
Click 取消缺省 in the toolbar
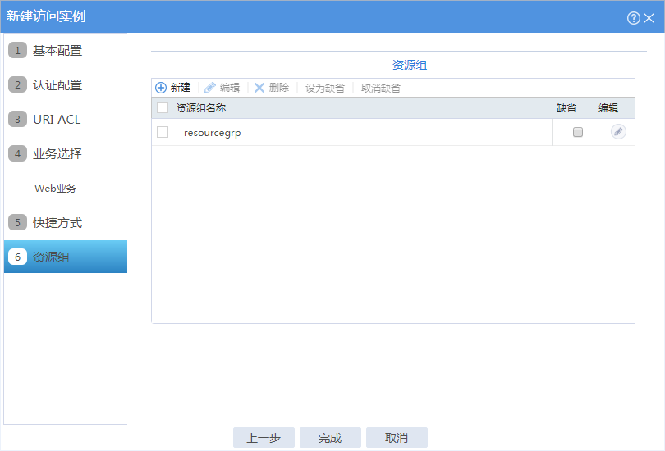[x=380, y=88]
